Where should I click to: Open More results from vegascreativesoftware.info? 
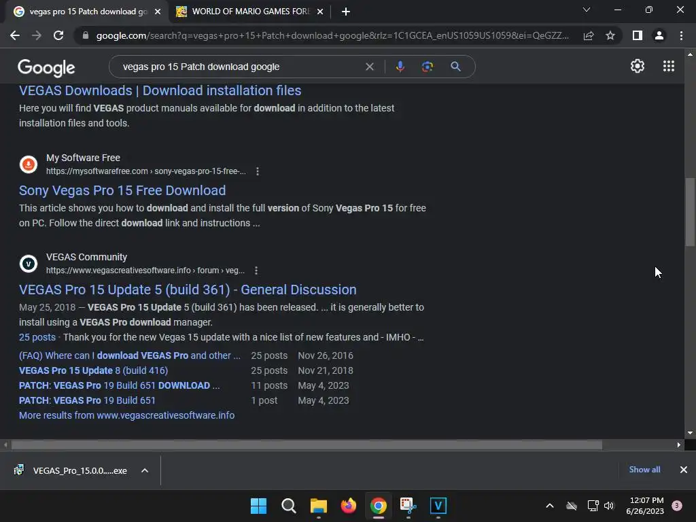[127, 415]
